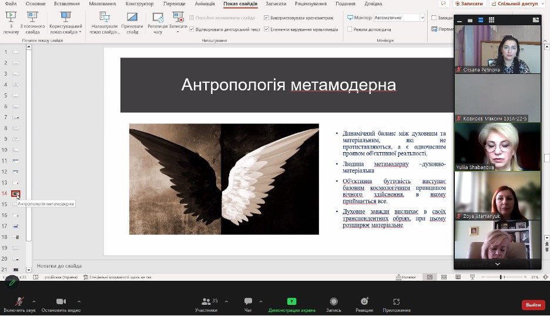Enable 'Режим доповідача' checkbox
Screen dimensions: 550x316
tap(350, 29)
